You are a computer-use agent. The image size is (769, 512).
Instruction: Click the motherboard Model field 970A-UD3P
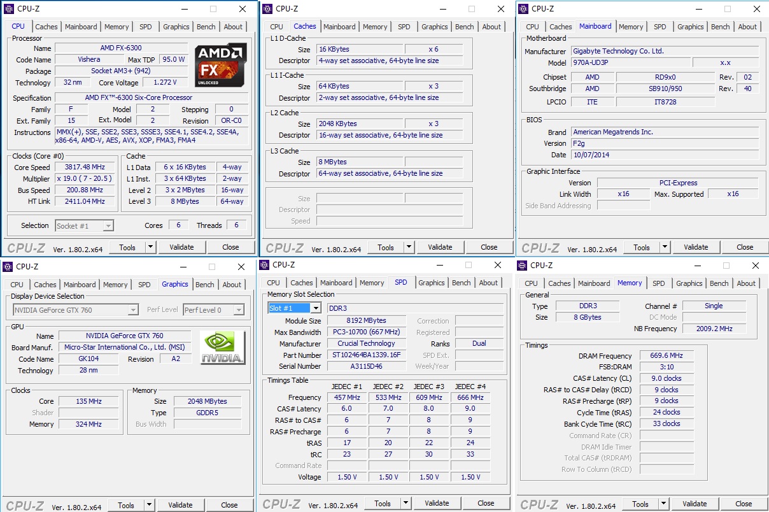630,63
